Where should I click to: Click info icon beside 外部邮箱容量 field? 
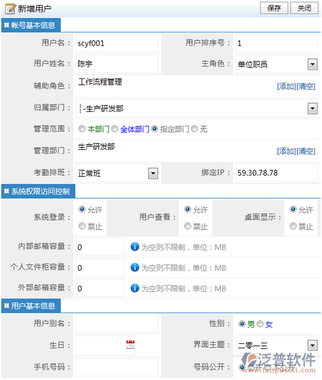click(135, 288)
